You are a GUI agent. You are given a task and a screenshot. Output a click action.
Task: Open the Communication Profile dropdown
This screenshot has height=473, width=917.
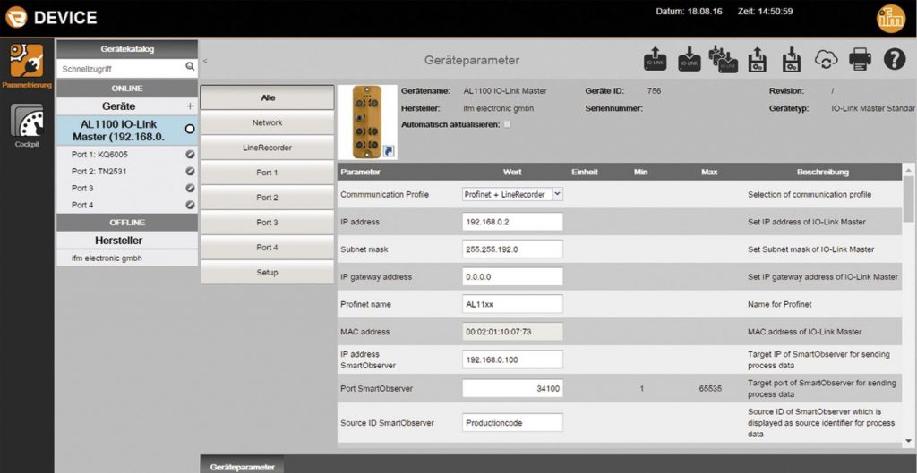coord(557,194)
